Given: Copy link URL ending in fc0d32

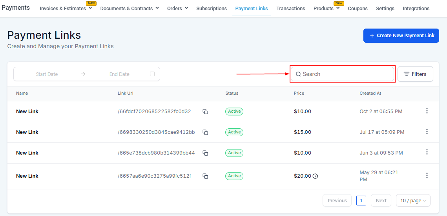Looking at the screenshot, I should pyautogui.click(x=205, y=112).
